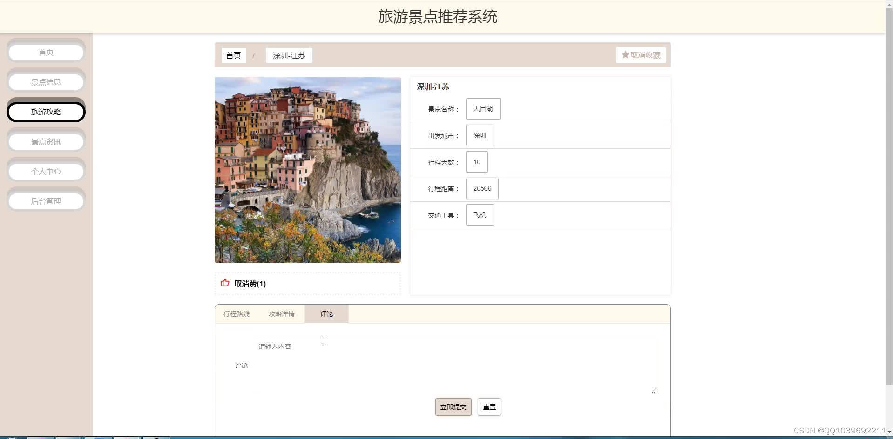893x439 pixels.
Task: Click the 首页 breadcrumb link
Action: click(x=233, y=55)
